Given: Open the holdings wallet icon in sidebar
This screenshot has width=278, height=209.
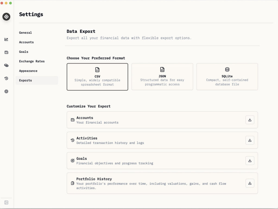Looking at the screenshot, I should [x=6, y=52].
